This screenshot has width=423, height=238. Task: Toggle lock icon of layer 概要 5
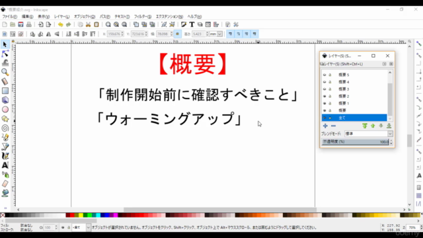click(330, 75)
